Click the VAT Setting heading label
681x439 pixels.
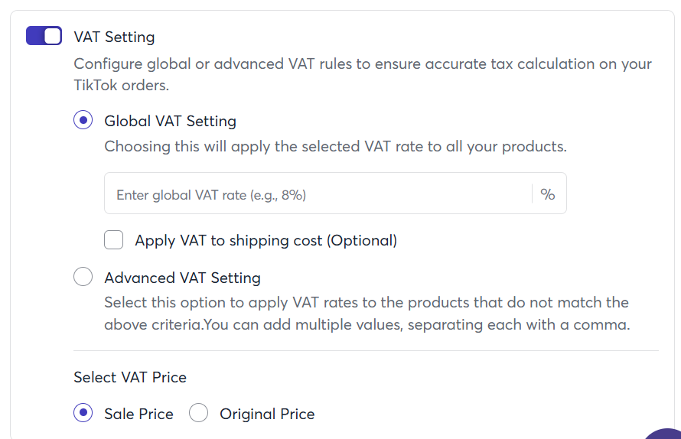(114, 37)
